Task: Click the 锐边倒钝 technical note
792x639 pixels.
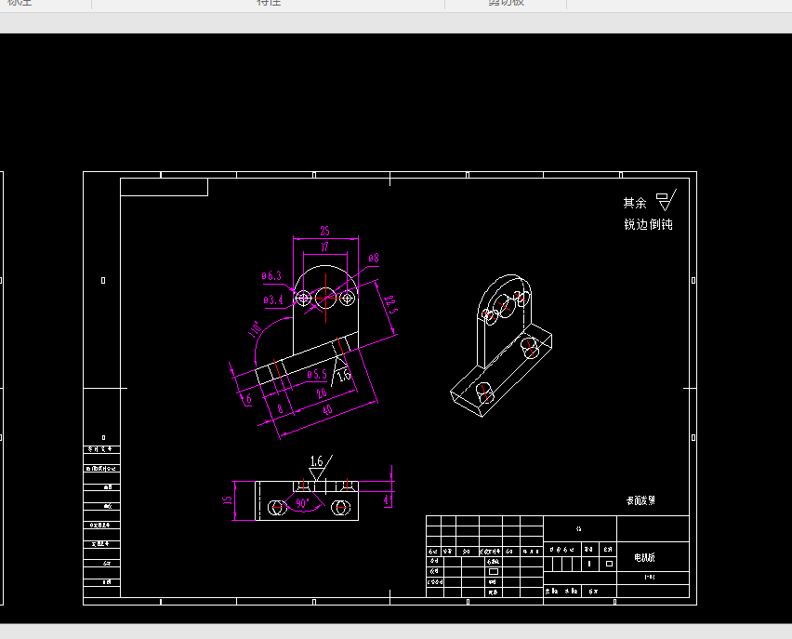Action: pyautogui.click(x=648, y=224)
